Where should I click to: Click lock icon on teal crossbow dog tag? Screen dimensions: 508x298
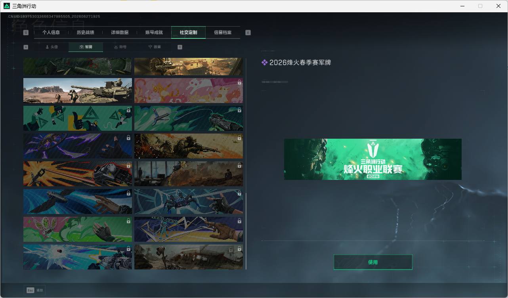click(x=239, y=110)
